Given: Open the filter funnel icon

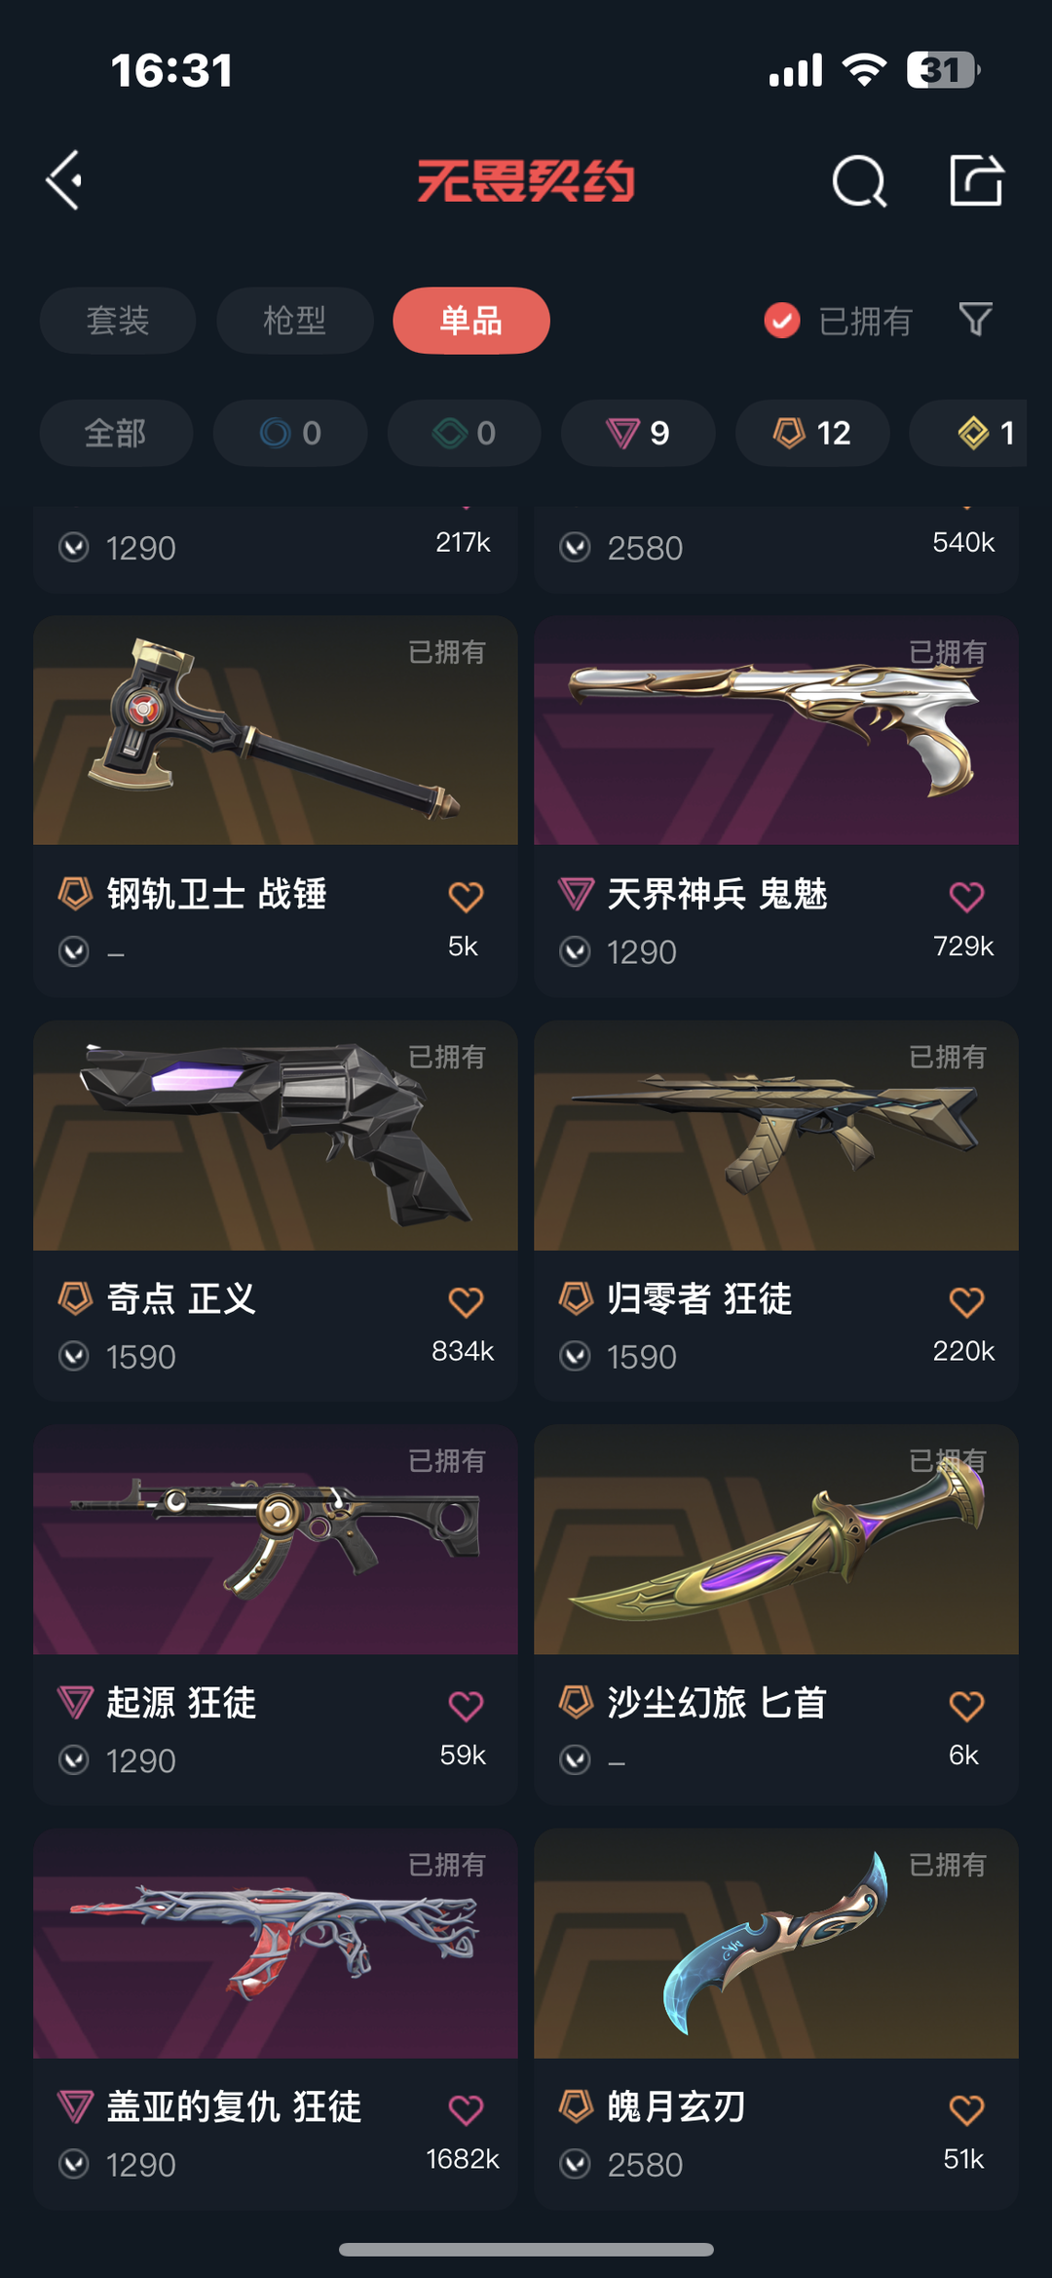Looking at the screenshot, I should [x=975, y=320].
